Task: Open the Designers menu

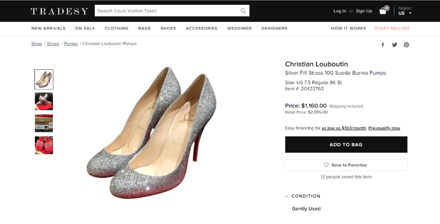Action: coord(274,29)
